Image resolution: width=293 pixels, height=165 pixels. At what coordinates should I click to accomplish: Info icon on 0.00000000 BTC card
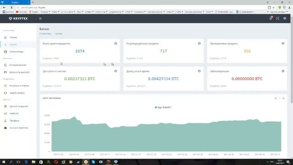[x=283, y=71]
